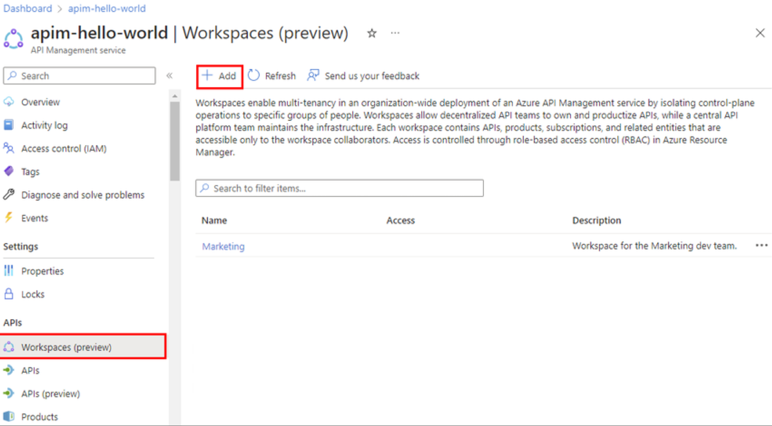Viewport: 772px width, 426px height.
Task: Open Tags in the sidebar
Action: 30,172
